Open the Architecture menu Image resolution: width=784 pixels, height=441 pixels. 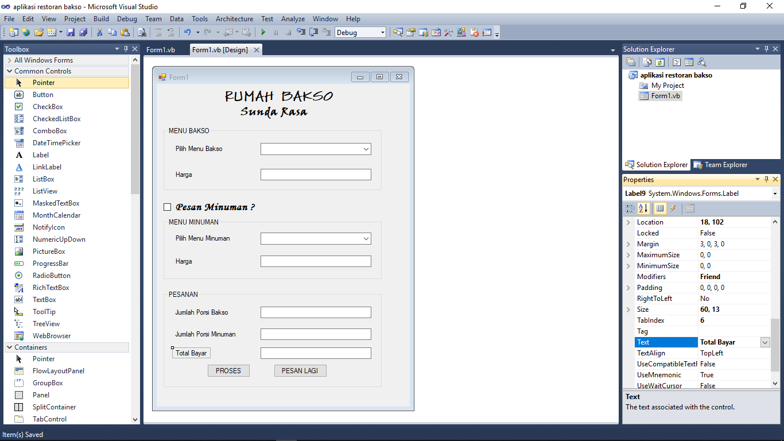click(x=234, y=18)
